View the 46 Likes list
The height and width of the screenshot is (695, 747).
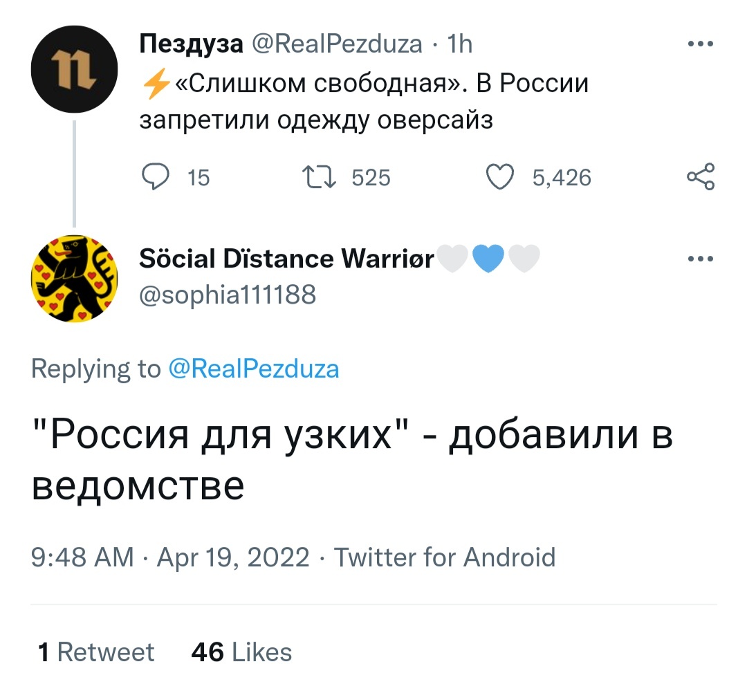point(241,652)
